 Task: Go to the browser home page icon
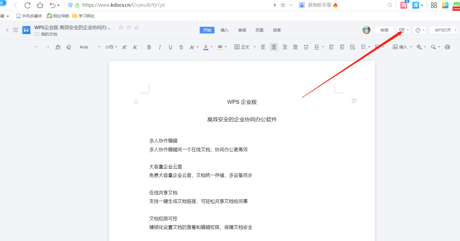click(40, 5)
